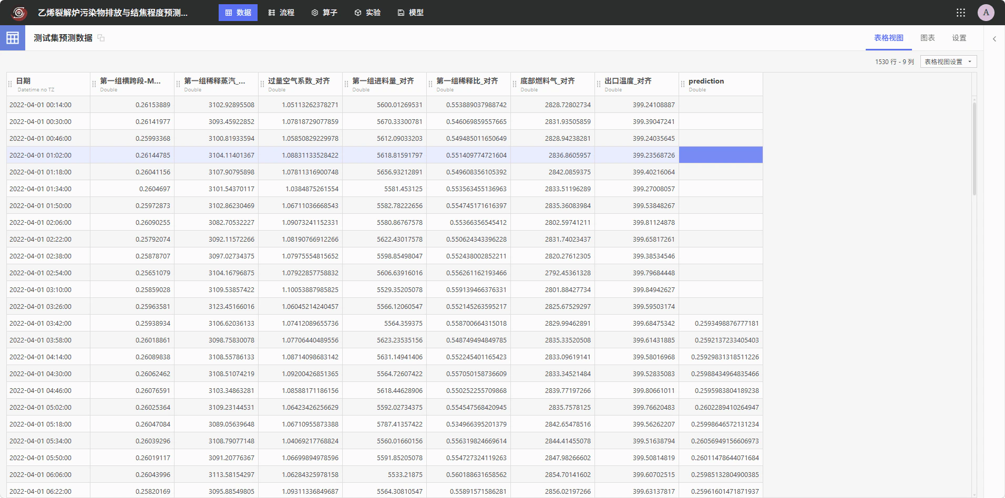Switch to the 图表 tab
This screenshot has height=498, width=1005.
(x=927, y=38)
